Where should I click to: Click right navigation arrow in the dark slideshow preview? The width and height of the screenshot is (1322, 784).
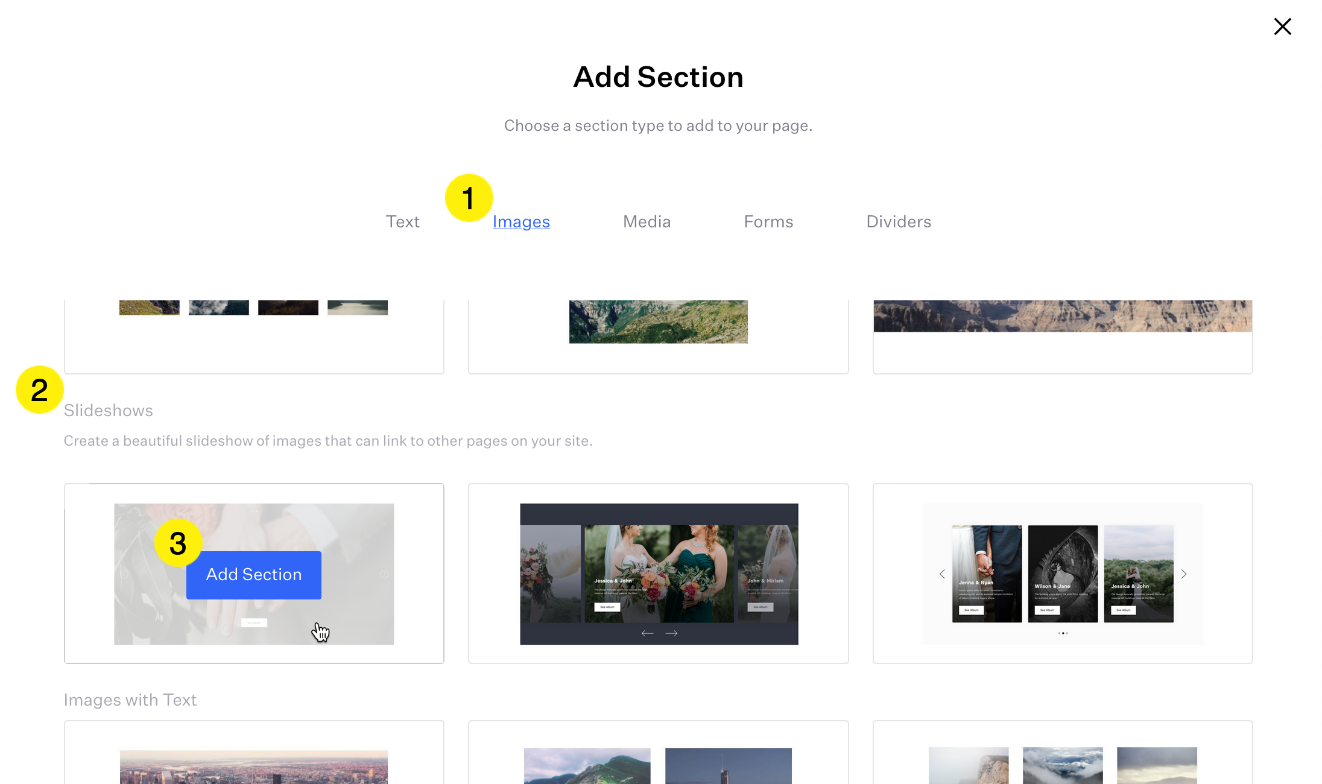(x=672, y=633)
